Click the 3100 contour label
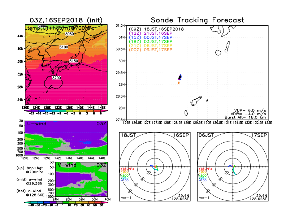Screen dimensions: 286x221 click(64, 47)
